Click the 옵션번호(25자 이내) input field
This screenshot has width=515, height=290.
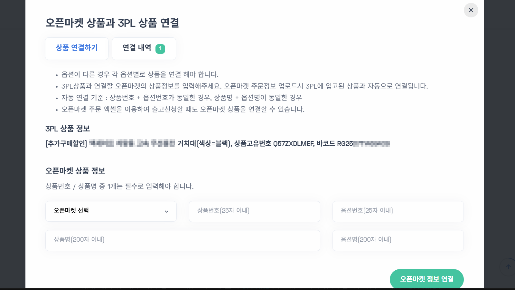coord(398,211)
